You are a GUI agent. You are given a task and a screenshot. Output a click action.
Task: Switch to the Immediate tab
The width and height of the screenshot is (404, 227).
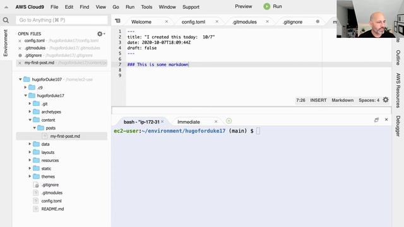point(189,122)
